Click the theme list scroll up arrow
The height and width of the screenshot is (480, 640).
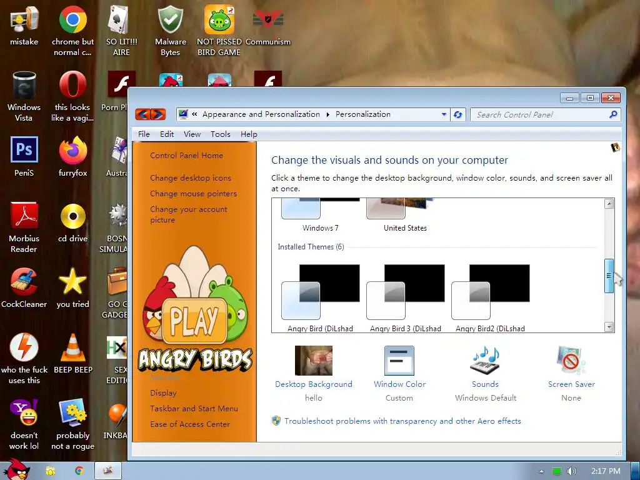[609, 204]
